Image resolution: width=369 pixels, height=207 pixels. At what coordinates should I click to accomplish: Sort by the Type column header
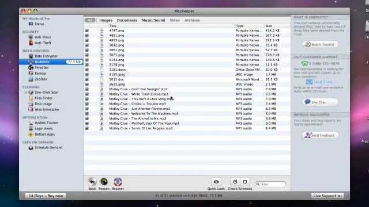(x=250, y=26)
